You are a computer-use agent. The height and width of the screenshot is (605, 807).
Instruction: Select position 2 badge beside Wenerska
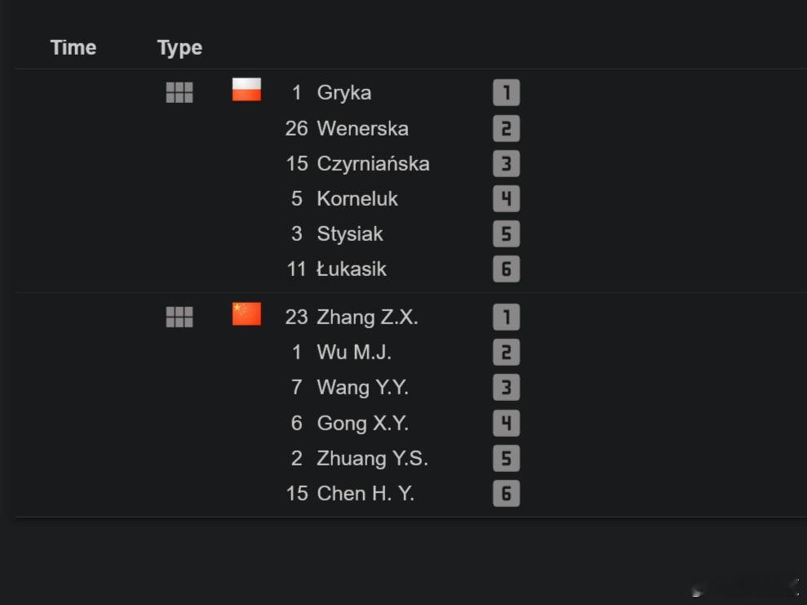(x=507, y=128)
